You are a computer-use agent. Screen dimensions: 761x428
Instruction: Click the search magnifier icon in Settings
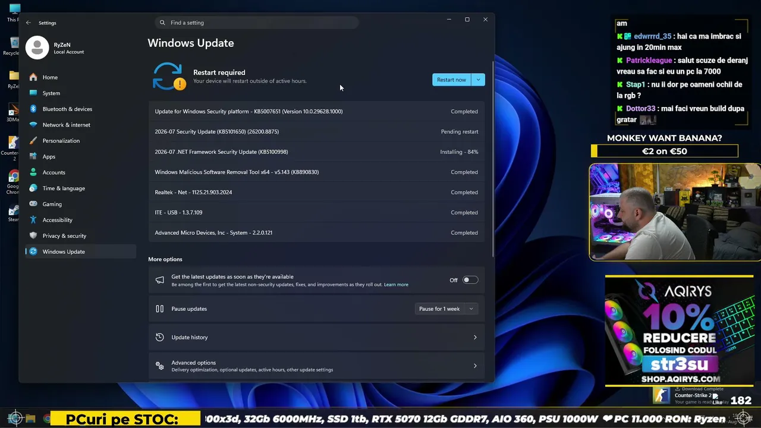[163, 23]
